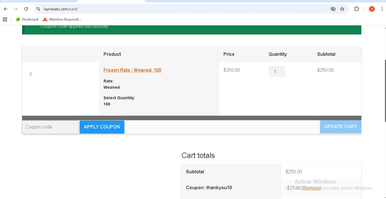The width and height of the screenshot is (386, 199).
Task: Remove the thankyou10 coupon
Action: tap(311, 188)
